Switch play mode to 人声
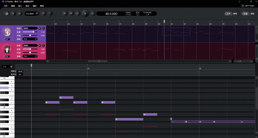This screenshot has height=138, width=258. (228, 14)
